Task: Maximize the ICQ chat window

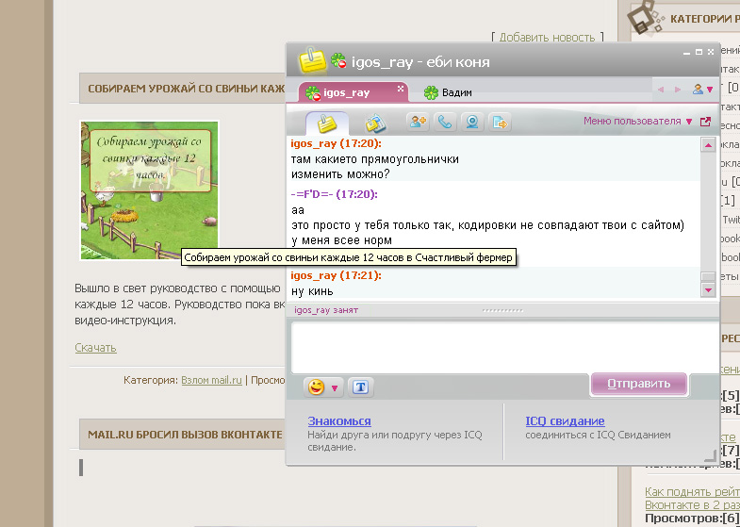Action: (x=699, y=52)
